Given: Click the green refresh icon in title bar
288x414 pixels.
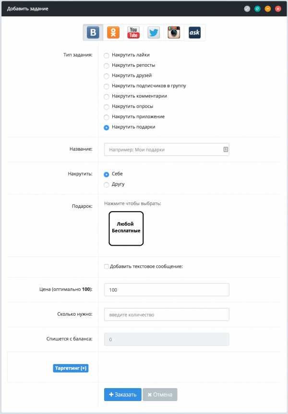Looking at the screenshot, I should [257, 9].
